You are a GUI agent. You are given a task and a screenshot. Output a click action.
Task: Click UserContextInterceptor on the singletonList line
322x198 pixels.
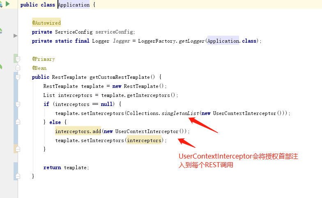tap(244, 113)
